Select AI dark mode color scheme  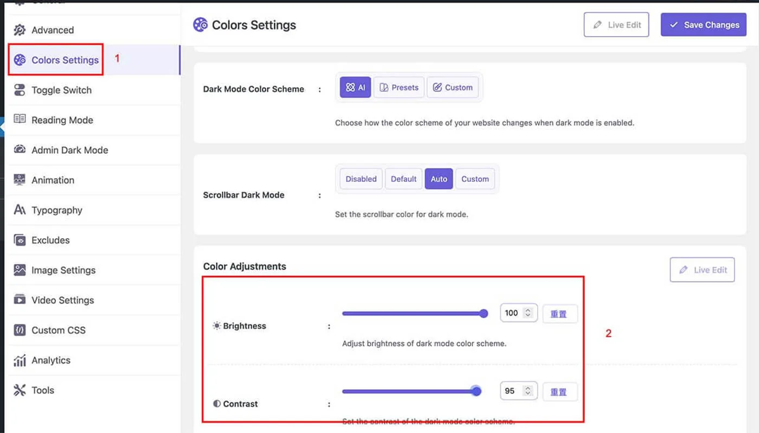tap(356, 88)
